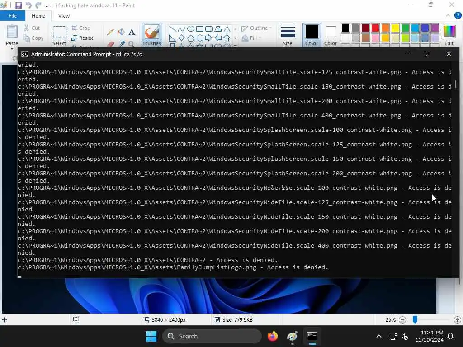
Task: Choose the Right arrow shape
Action: coord(209,38)
